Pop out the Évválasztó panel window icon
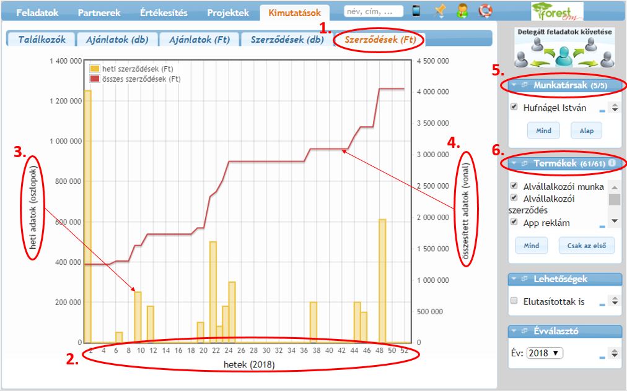The height and width of the screenshot is (391, 627). [x=524, y=331]
